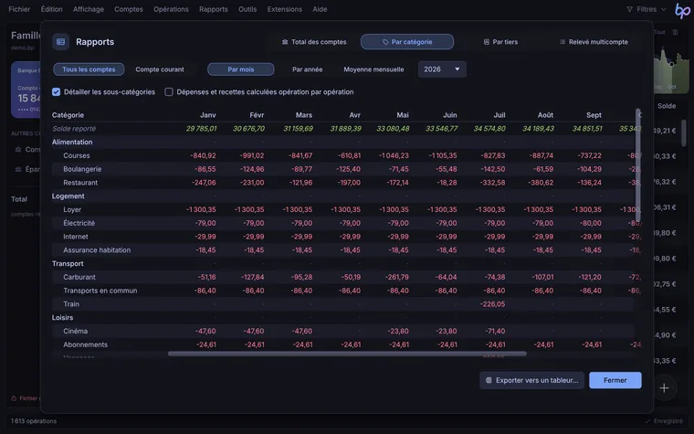Screen dimensions: 694x434
Task: Click the horizontal scrollbar of the report table
Action: click(x=347, y=354)
